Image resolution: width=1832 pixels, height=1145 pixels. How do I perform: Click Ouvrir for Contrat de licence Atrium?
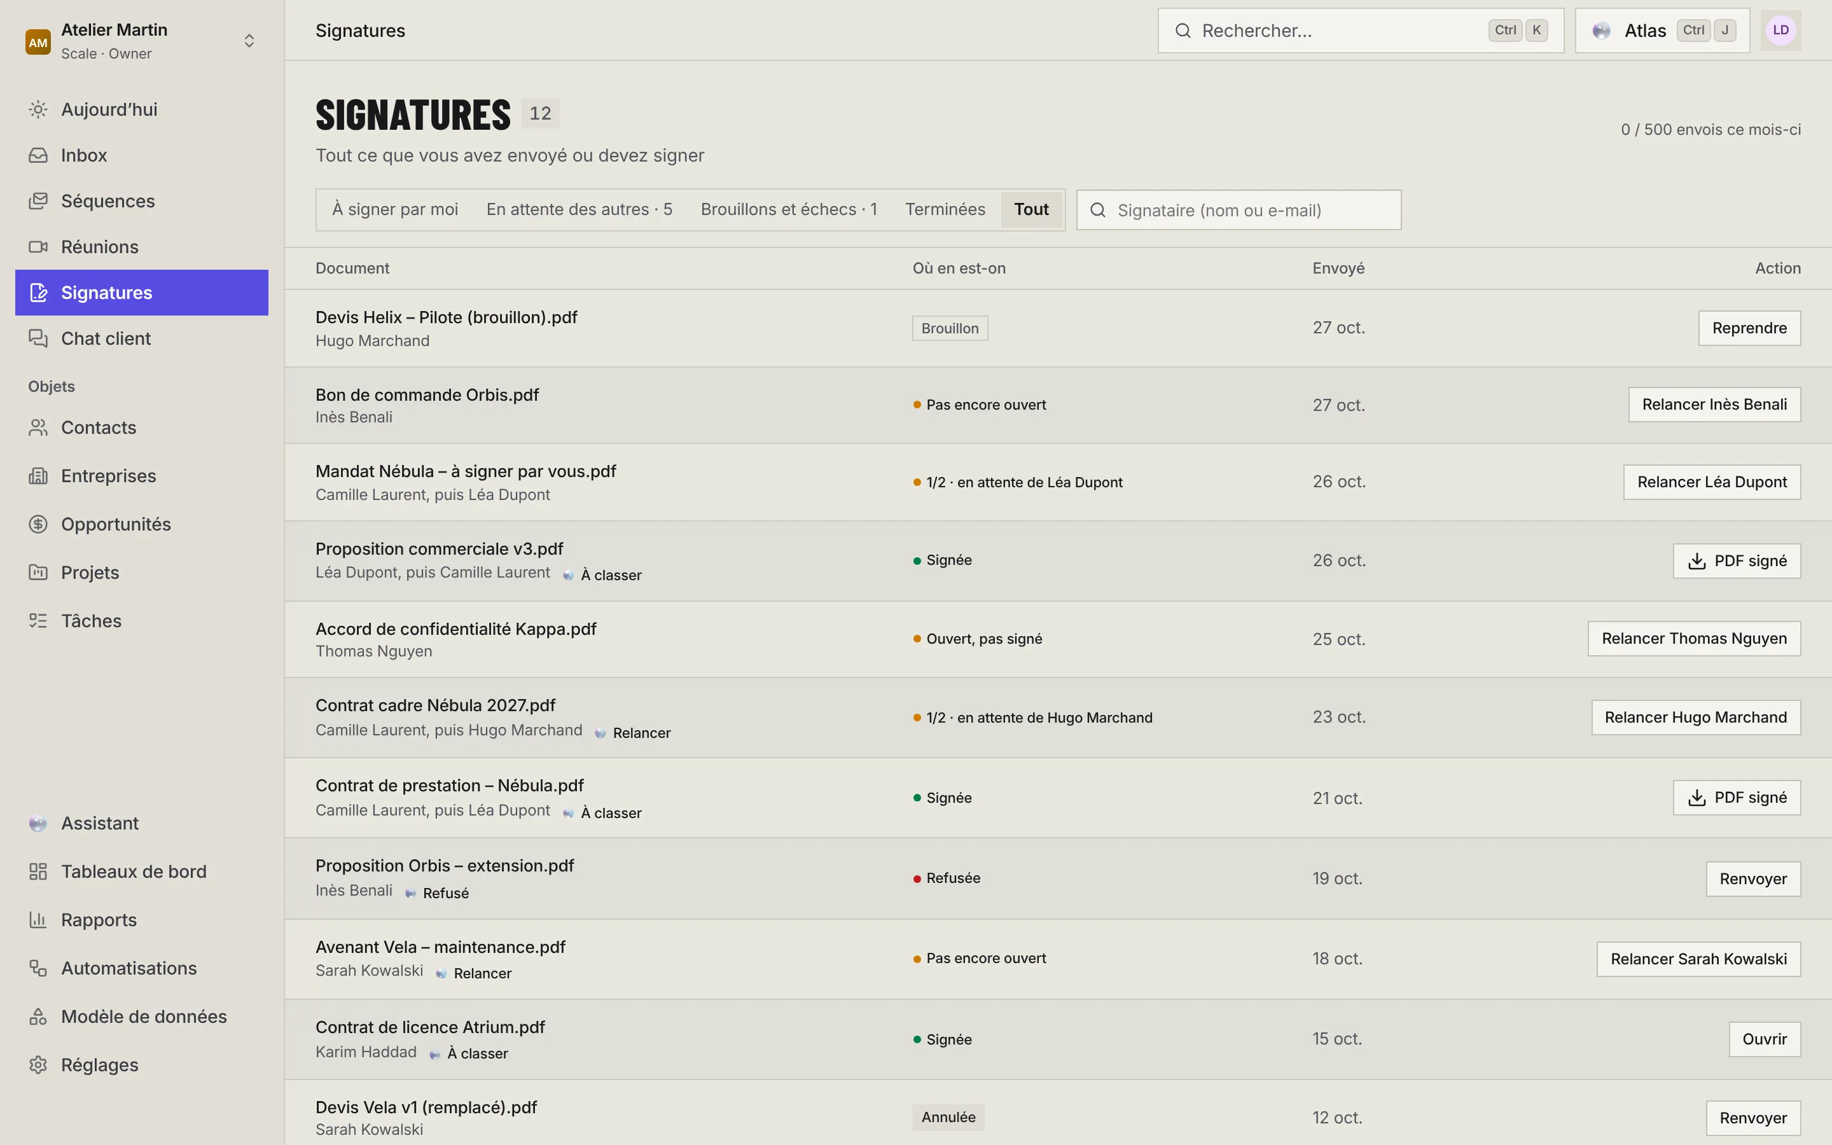tap(1765, 1040)
